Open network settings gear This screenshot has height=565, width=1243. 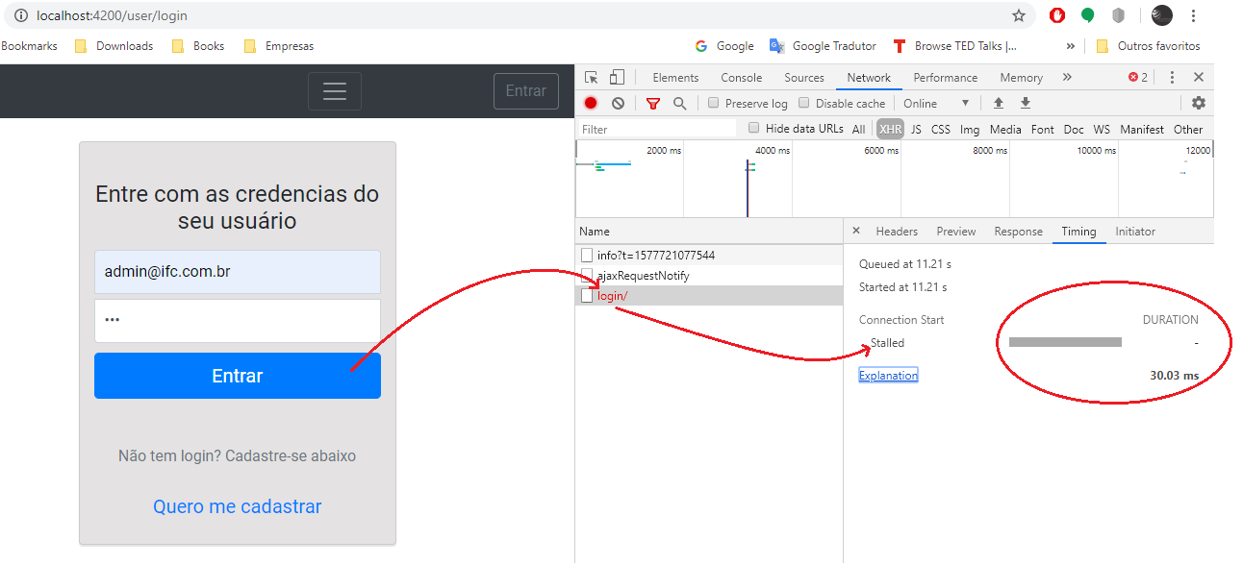point(1199,103)
